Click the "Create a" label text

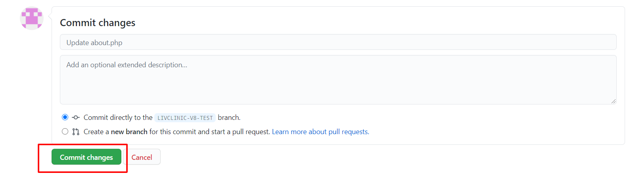point(96,132)
